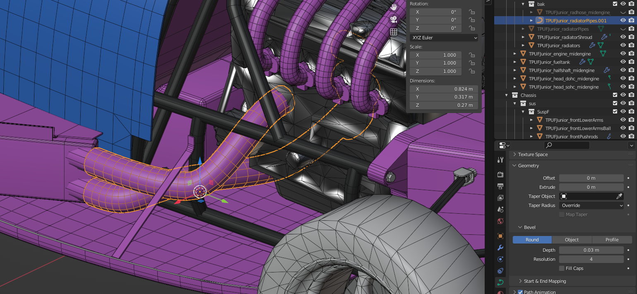Toggle the camera view icon

point(394,19)
